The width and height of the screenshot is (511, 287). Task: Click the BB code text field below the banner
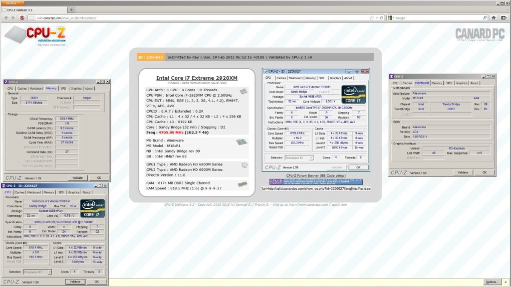click(316, 189)
